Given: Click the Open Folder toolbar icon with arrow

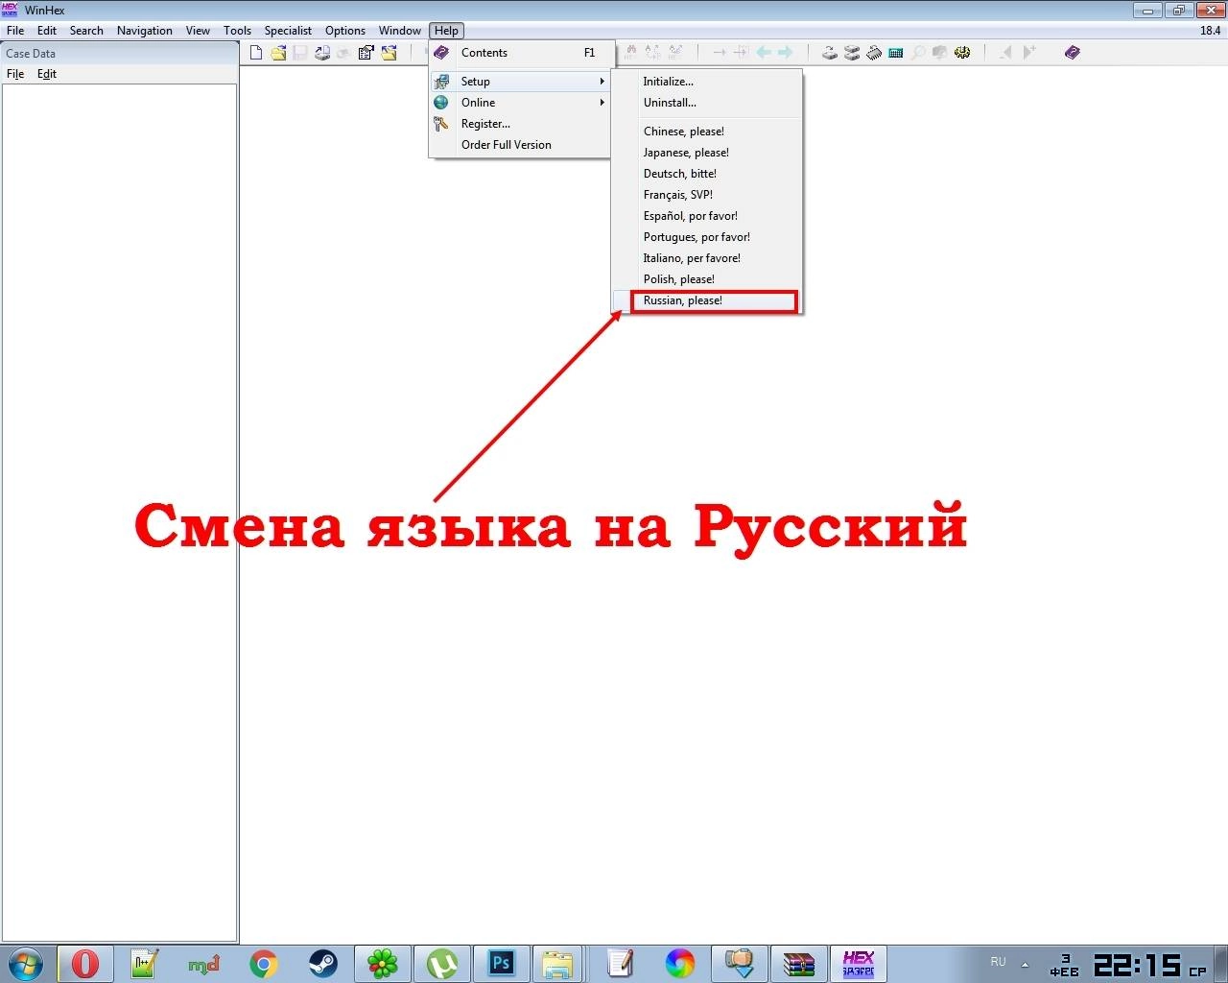Looking at the screenshot, I should 389,53.
